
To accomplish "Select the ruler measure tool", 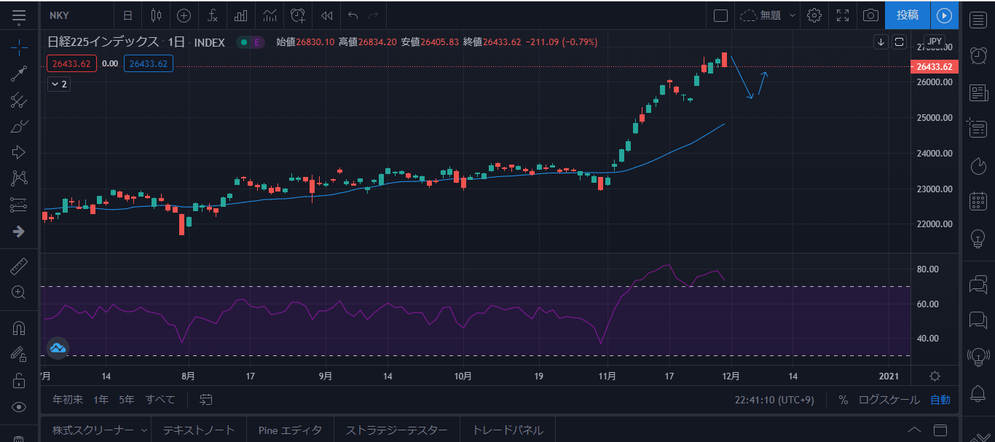I will (19, 267).
